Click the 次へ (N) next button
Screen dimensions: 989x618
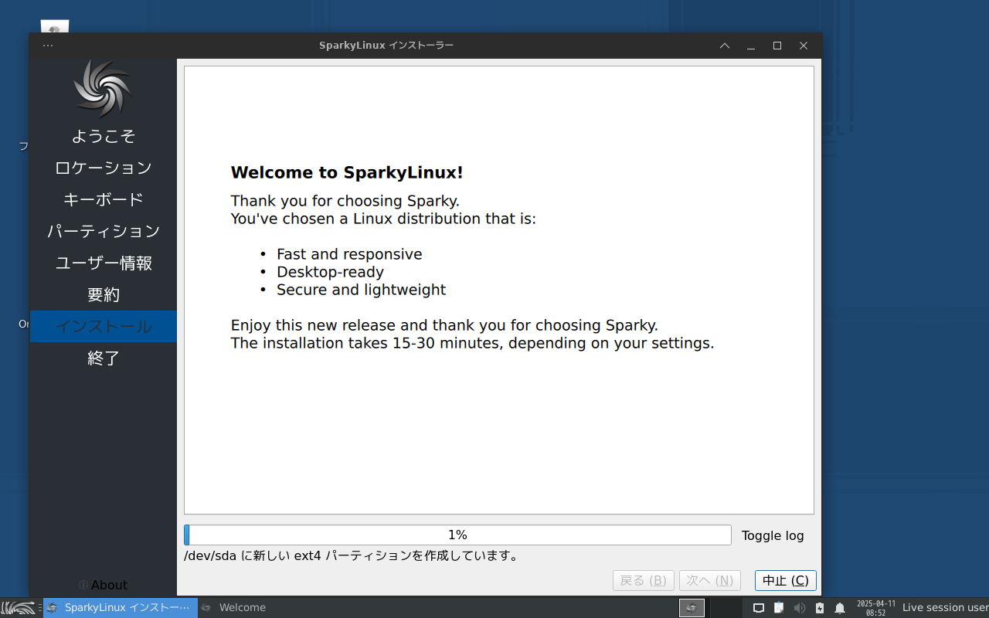pos(710,580)
